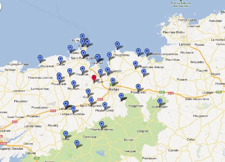The width and height of the screenshot is (225, 162).
Task: Select the blue marker at Sizun
Action: click(66, 135)
